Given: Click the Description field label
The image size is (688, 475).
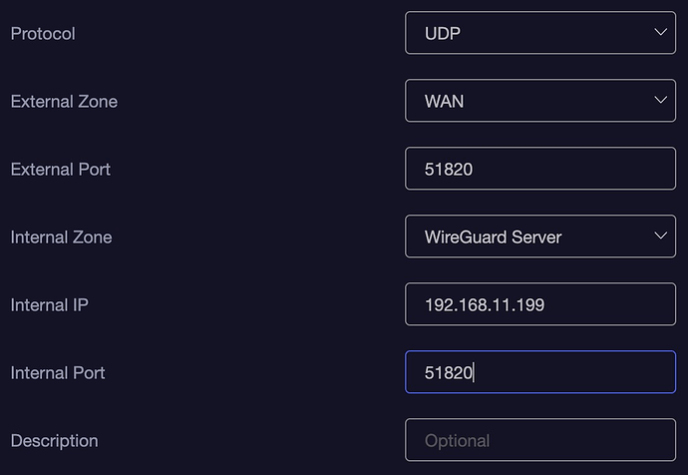Looking at the screenshot, I should [54, 441].
